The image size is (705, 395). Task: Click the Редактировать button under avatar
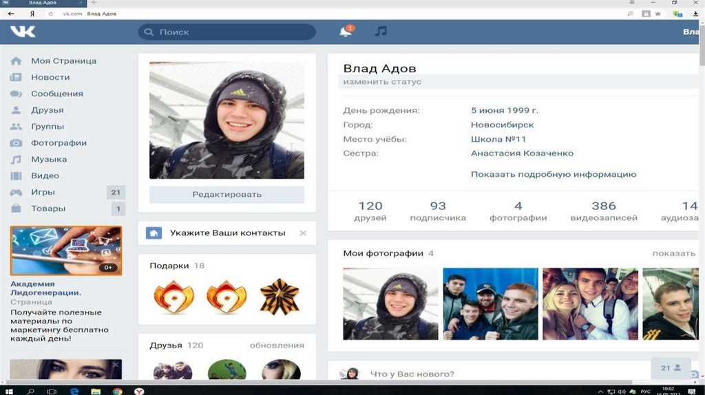[x=227, y=194]
